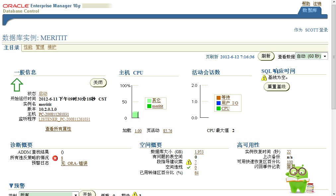Click the 关闭 shutdown button
The image size is (336, 196).
click(98, 83)
